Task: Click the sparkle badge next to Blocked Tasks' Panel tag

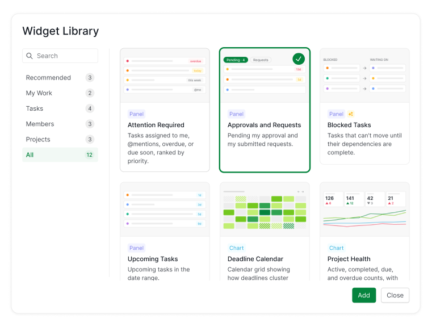Action: pos(351,114)
